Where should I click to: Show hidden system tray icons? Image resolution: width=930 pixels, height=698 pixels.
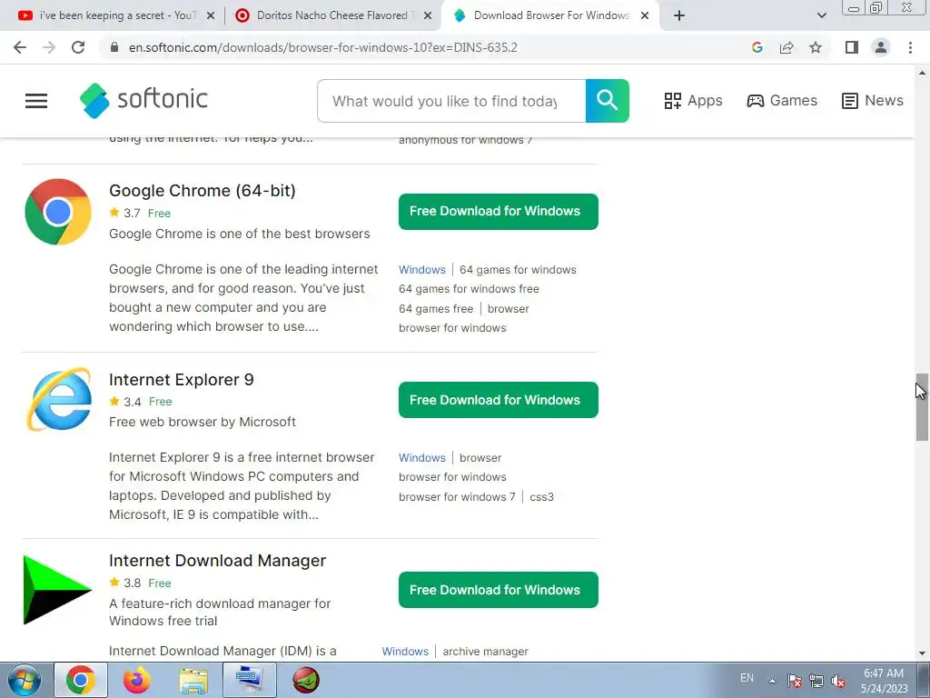pos(772,681)
